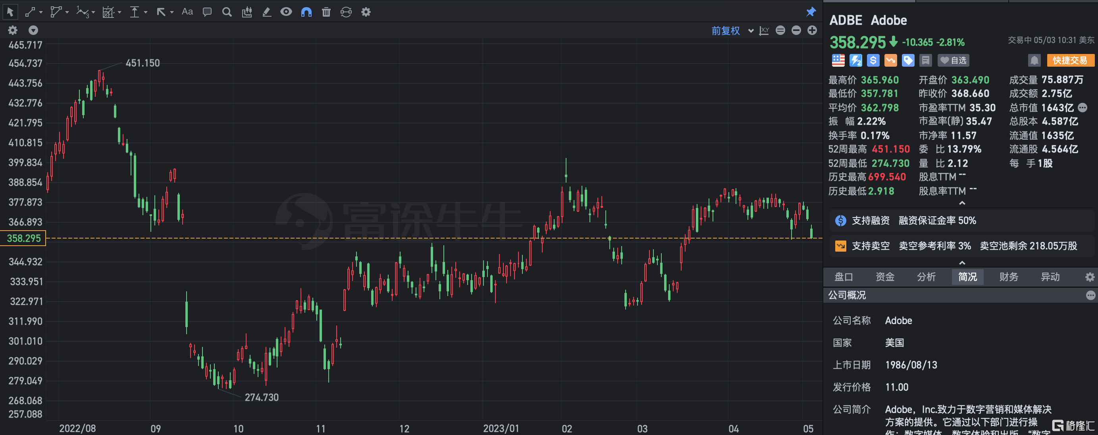
Task: Select the trend line drawing tool
Action: coord(30,12)
